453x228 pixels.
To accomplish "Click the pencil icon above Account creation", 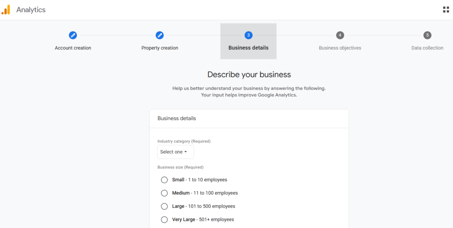I will [73, 35].
